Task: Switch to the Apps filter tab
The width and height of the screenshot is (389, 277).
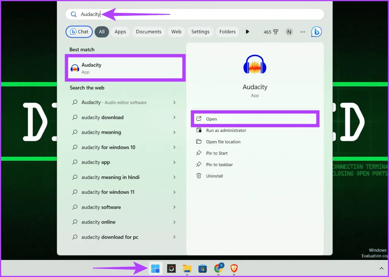Action: click(120, 32)
